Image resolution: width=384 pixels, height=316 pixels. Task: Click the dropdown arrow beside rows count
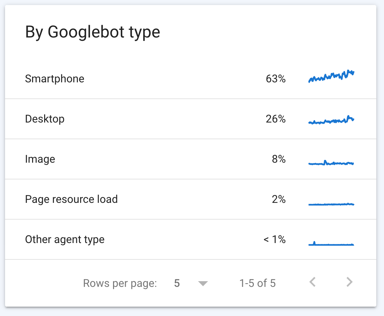pyautogui.click(x=203, y=283)
